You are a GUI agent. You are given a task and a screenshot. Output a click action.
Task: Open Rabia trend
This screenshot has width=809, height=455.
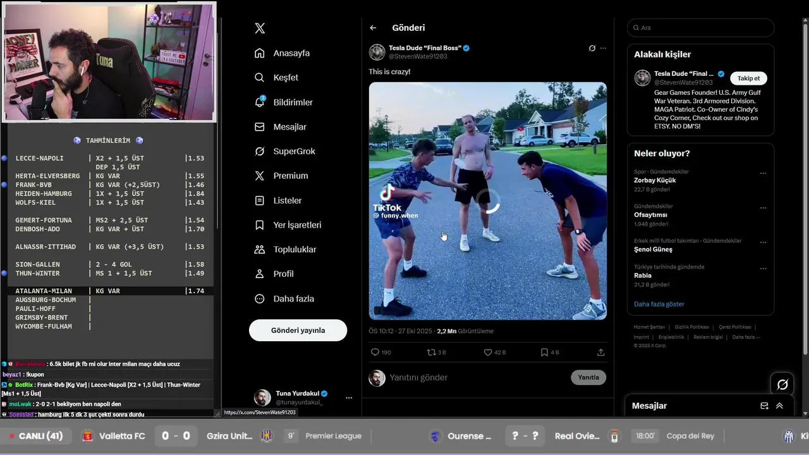point(643,276)
